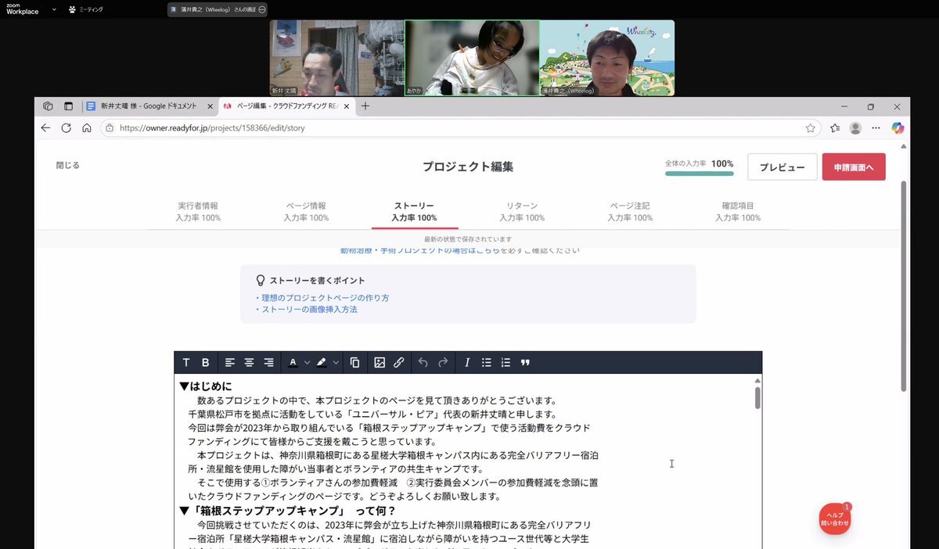Center align text in the editor
The height and width of the screenshot is (549, 939).
pos(249,362)
